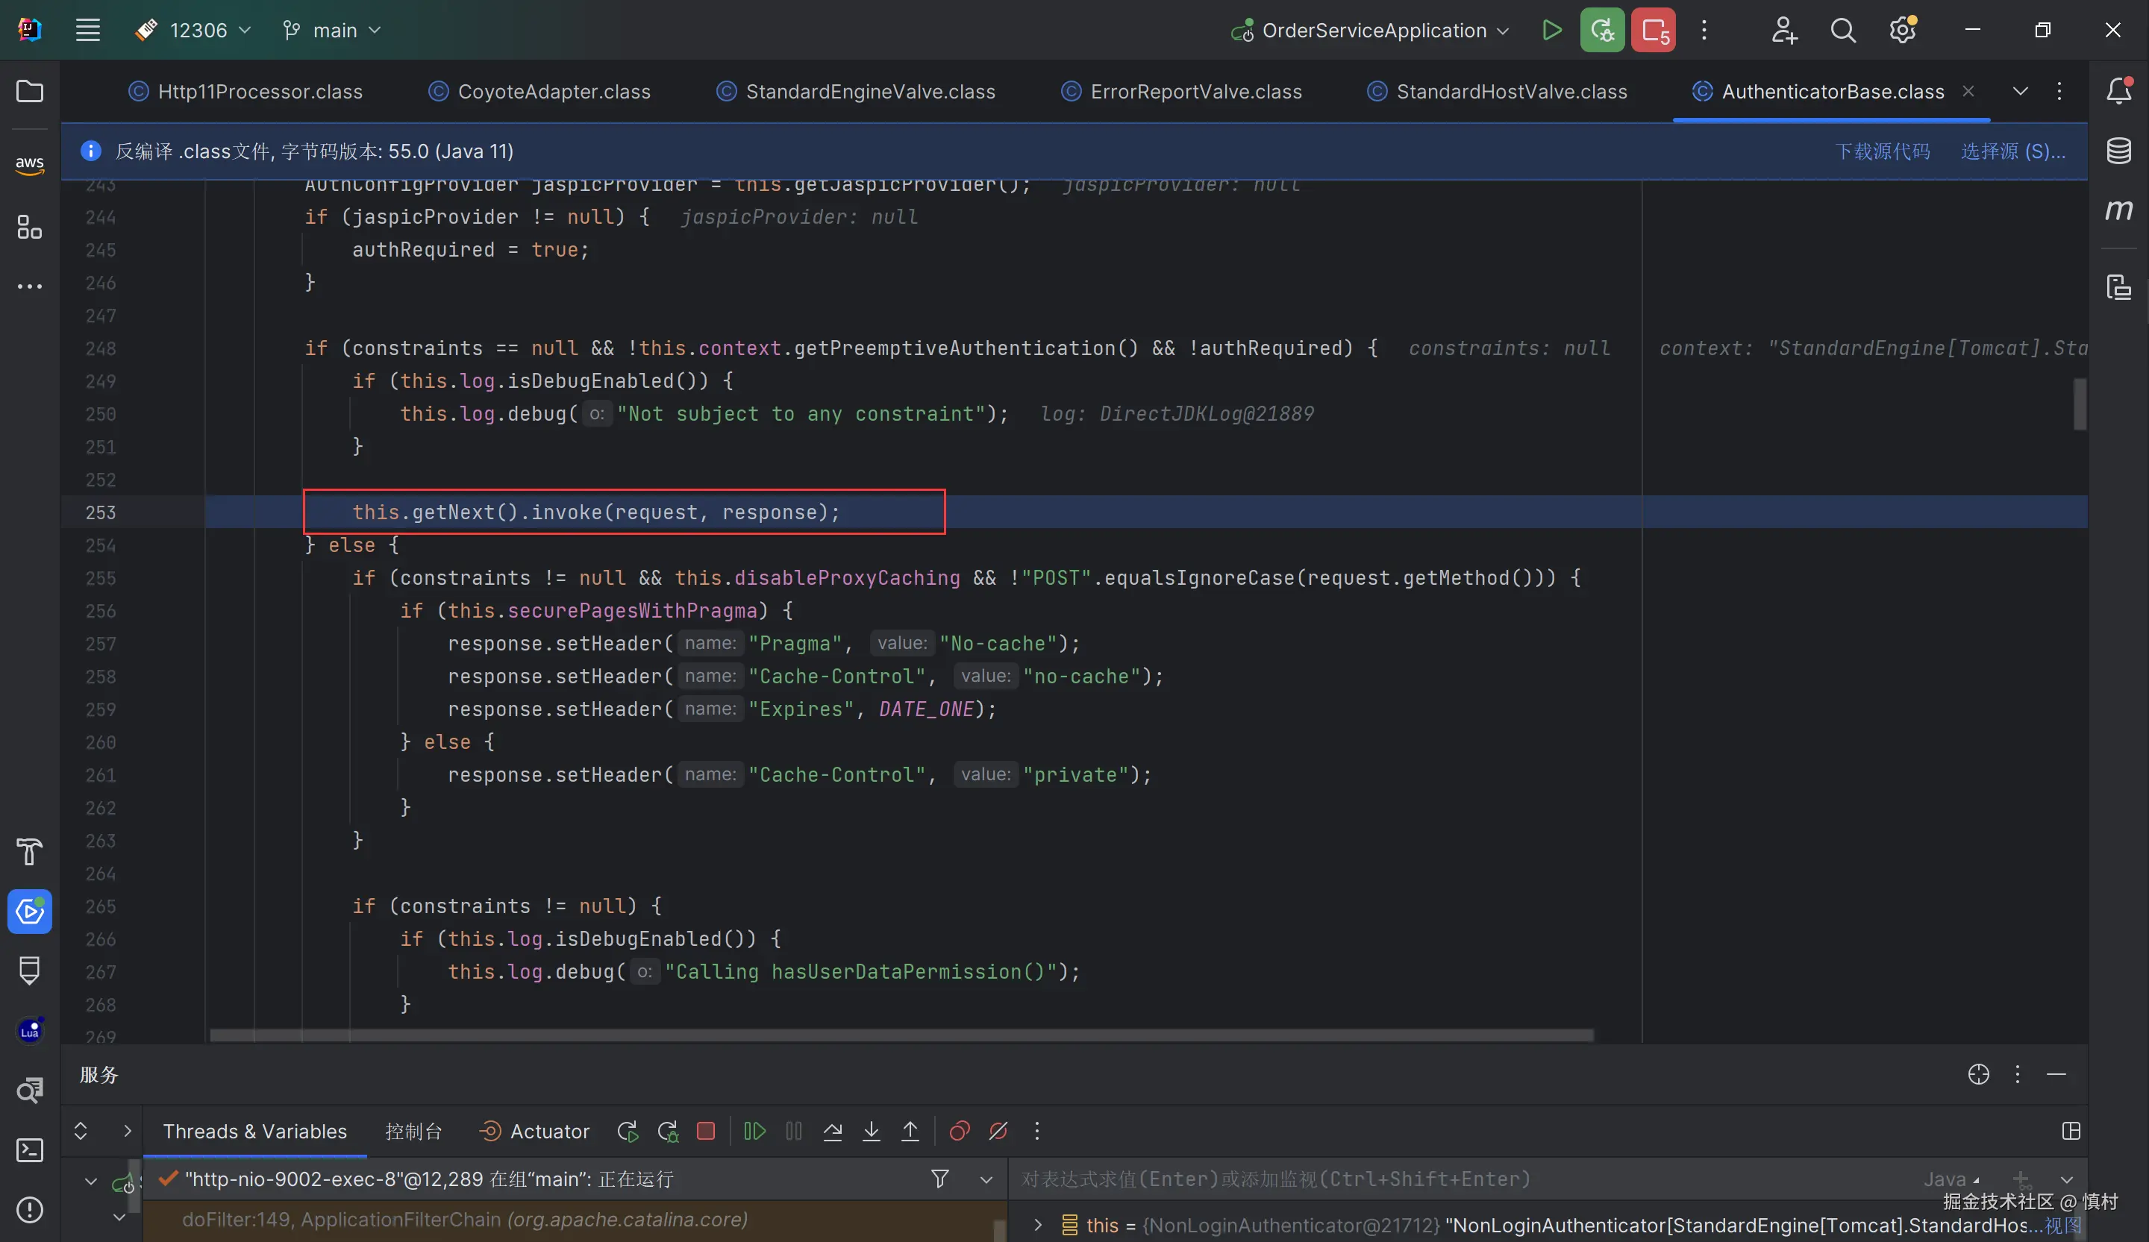Click the 选择源 (S)... link
The image size is (2149, 1242).
2012,151
